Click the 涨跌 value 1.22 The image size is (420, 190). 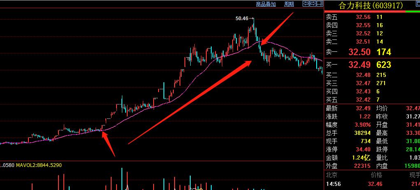[x=365, y=117]
